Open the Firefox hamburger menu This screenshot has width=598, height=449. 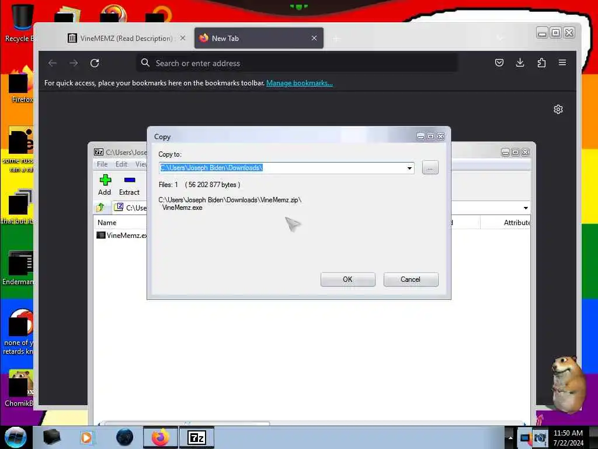coord(562,63)
